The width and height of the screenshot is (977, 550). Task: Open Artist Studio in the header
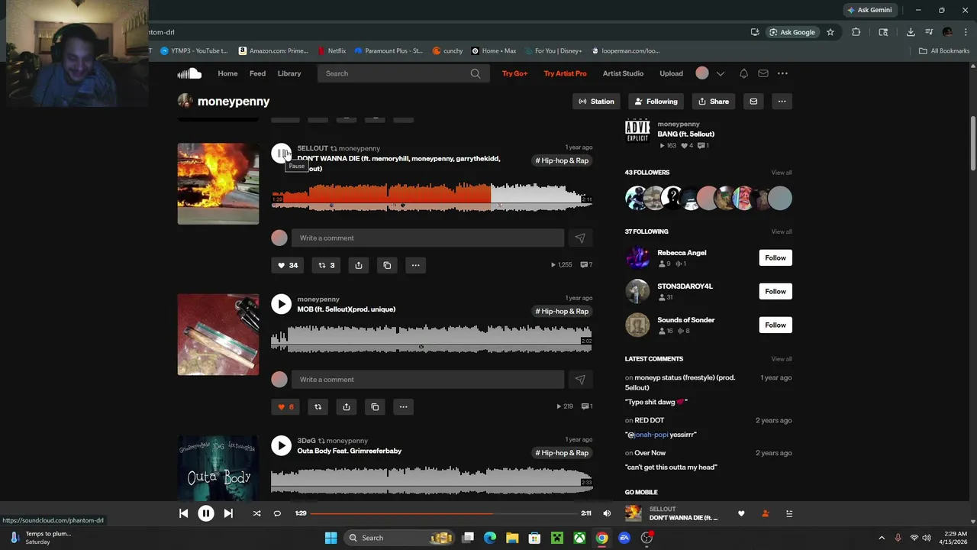(x=623, y=73)
